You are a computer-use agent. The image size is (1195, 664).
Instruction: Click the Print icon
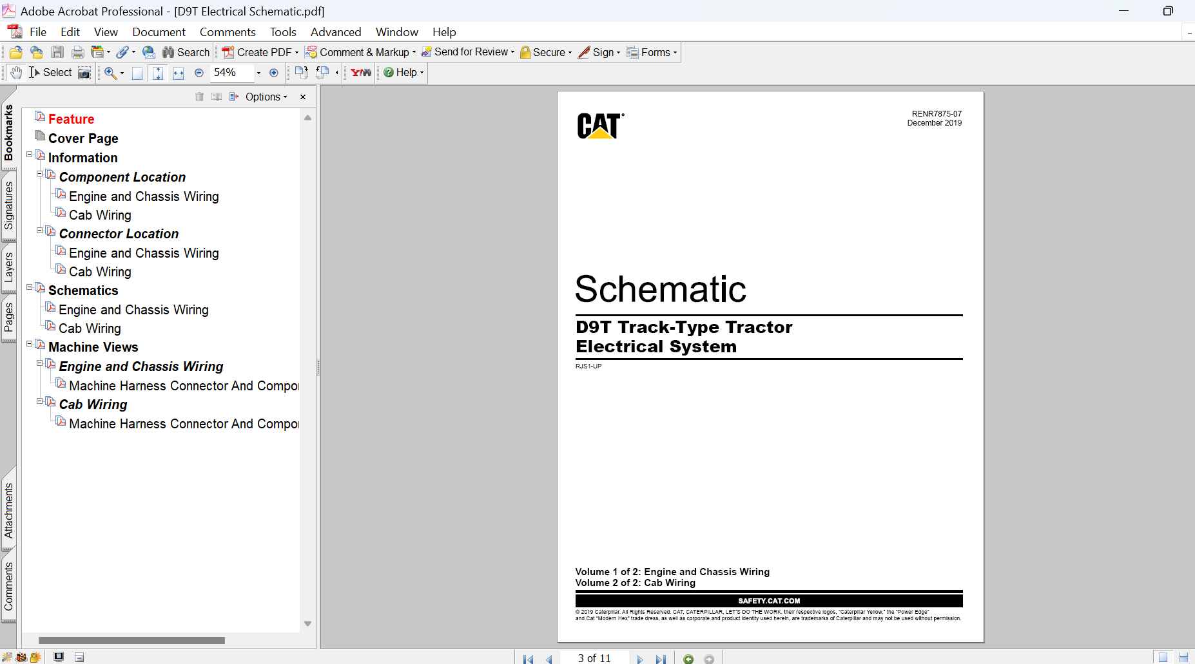78,52
